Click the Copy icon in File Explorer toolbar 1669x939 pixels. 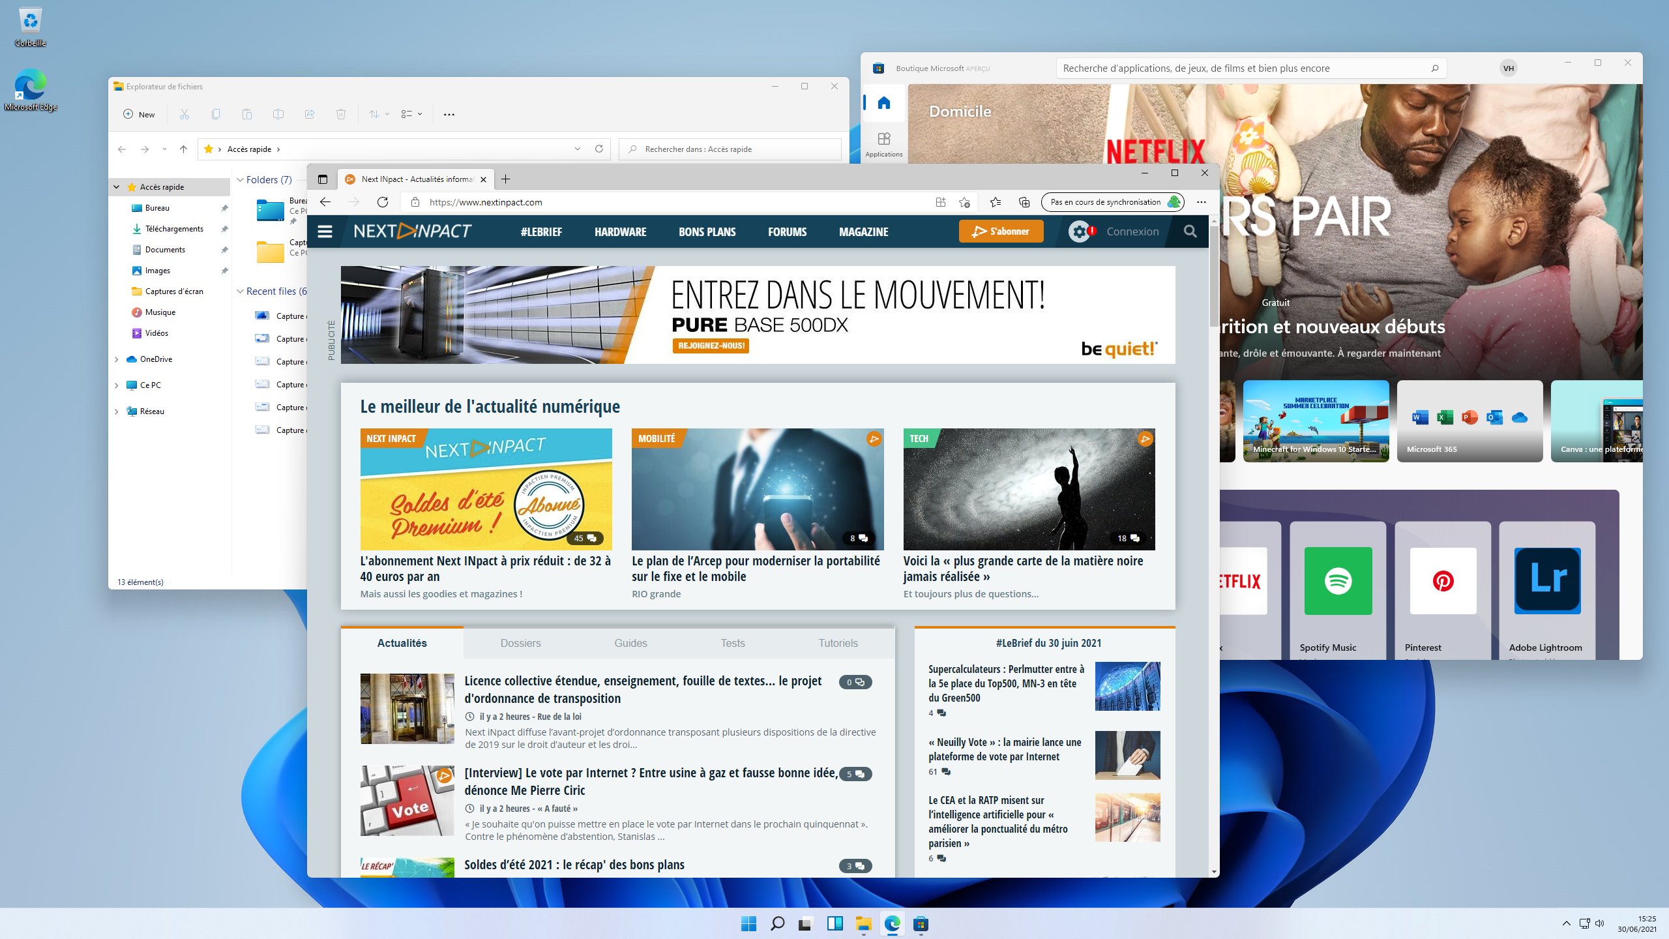216,114
